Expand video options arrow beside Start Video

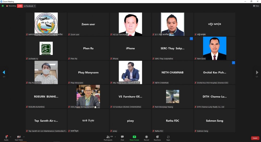[x=24, y=137]
